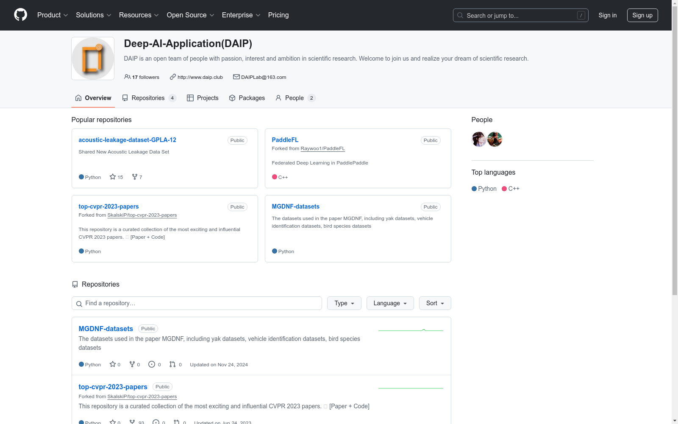Click the Sign up button
678x424 pixels.
[x=642, y=15]
